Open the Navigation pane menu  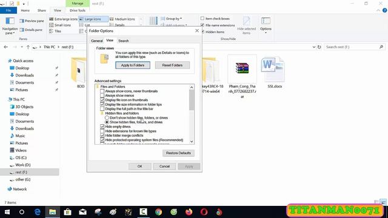click(x=10, y=26)
